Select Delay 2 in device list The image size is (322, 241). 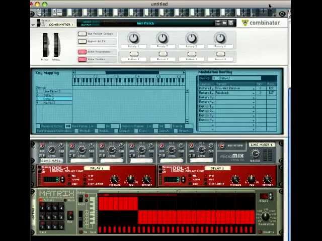click(x=54, y=99)
